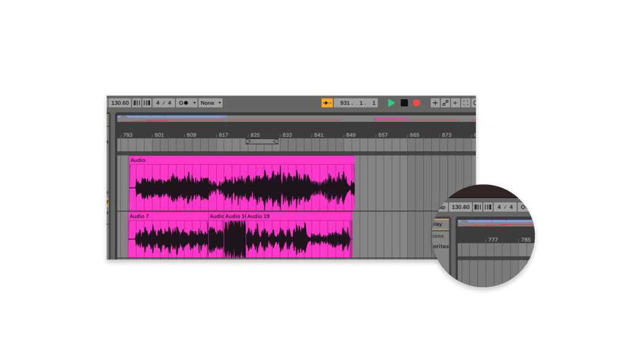The width and height of the screenshot is (632, 355).
Task: Open the None quantization dropdown
Action: 209,103
